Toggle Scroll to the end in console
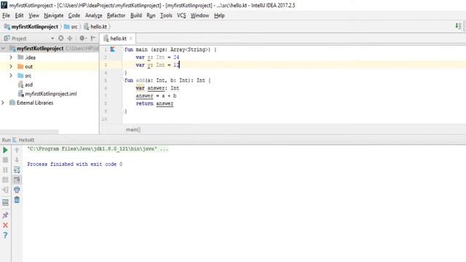The height and width of the screenshot is (262, 466). (17, 180)
